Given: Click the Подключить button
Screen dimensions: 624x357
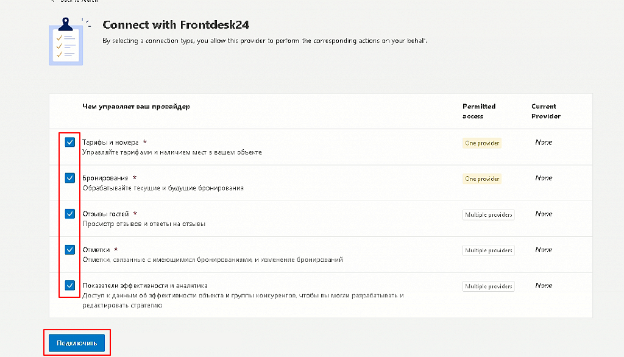Looking at the screenshot, I should 77,342.
